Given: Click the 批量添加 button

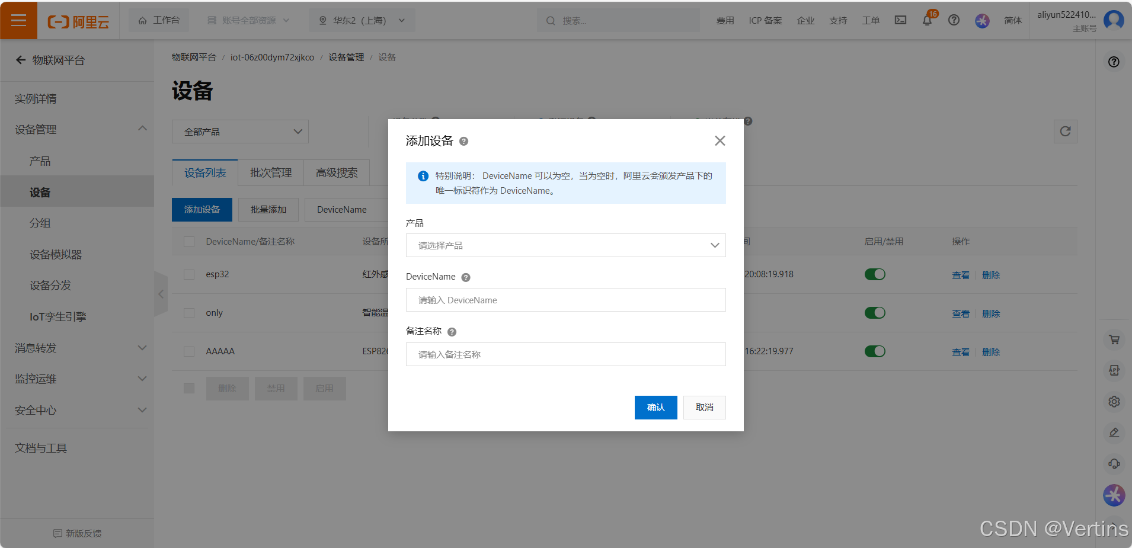Looking at the screenshot, I should click(268, 210).
